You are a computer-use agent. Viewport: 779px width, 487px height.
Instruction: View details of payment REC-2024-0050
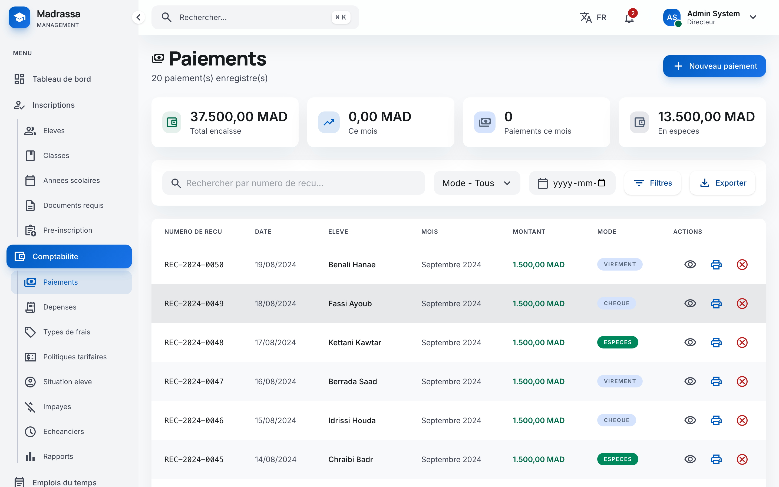point(690,264)
